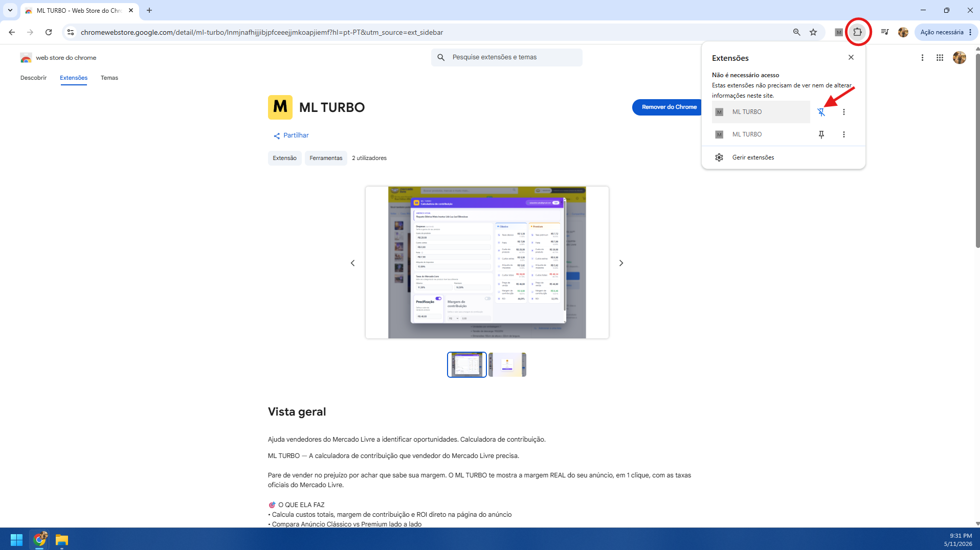Open the media controls toolbar icon

click(885, 32)
